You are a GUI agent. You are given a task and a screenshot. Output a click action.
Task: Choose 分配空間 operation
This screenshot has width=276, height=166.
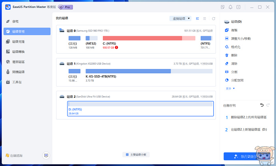click(x=234, y=80)
